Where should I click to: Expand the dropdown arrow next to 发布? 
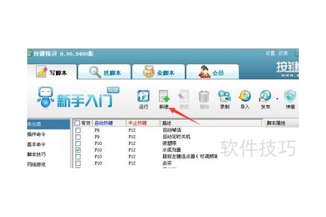277,99
